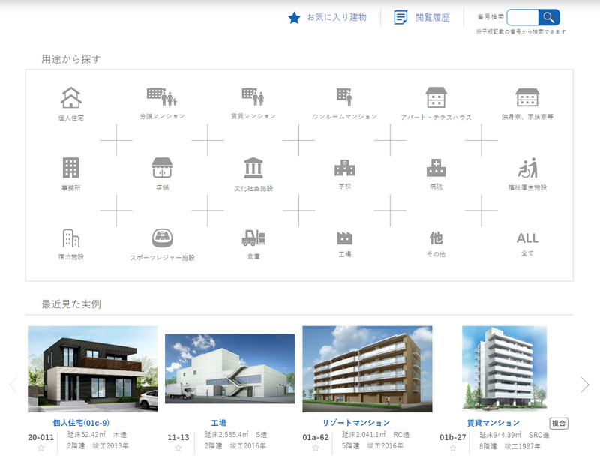Screen dimensions: 600x467
Task: Select the 分譲マンション category icon
Action: click(162, 97)
